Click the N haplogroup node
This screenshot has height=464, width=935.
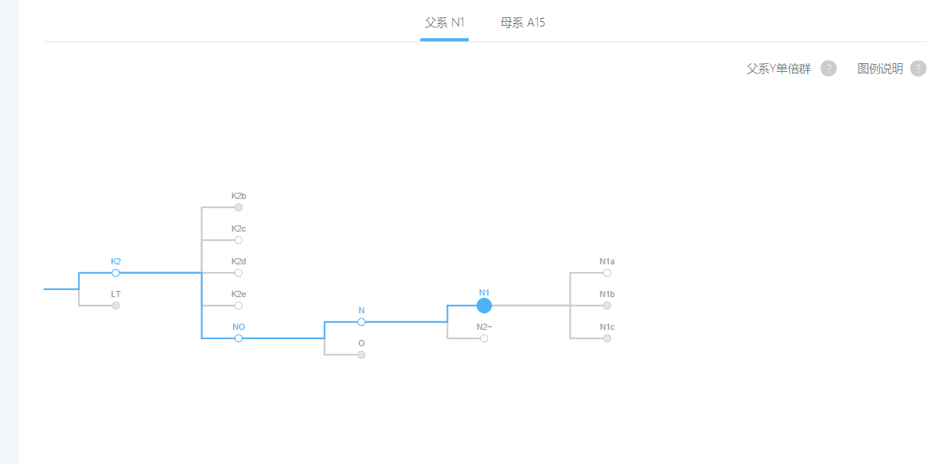[361, 322]
